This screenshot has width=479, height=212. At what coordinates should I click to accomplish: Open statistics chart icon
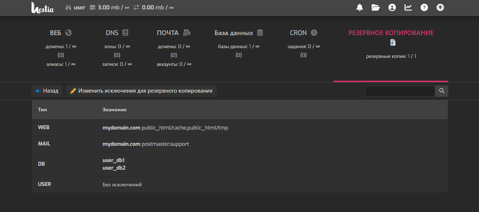(408, 7)
